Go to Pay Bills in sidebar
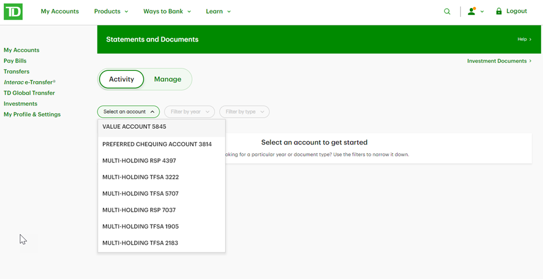Screen dimensions: 543x279 [x=15, y=61]
